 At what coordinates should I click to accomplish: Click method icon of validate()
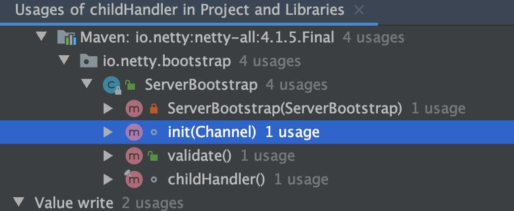tap(134, 156)
